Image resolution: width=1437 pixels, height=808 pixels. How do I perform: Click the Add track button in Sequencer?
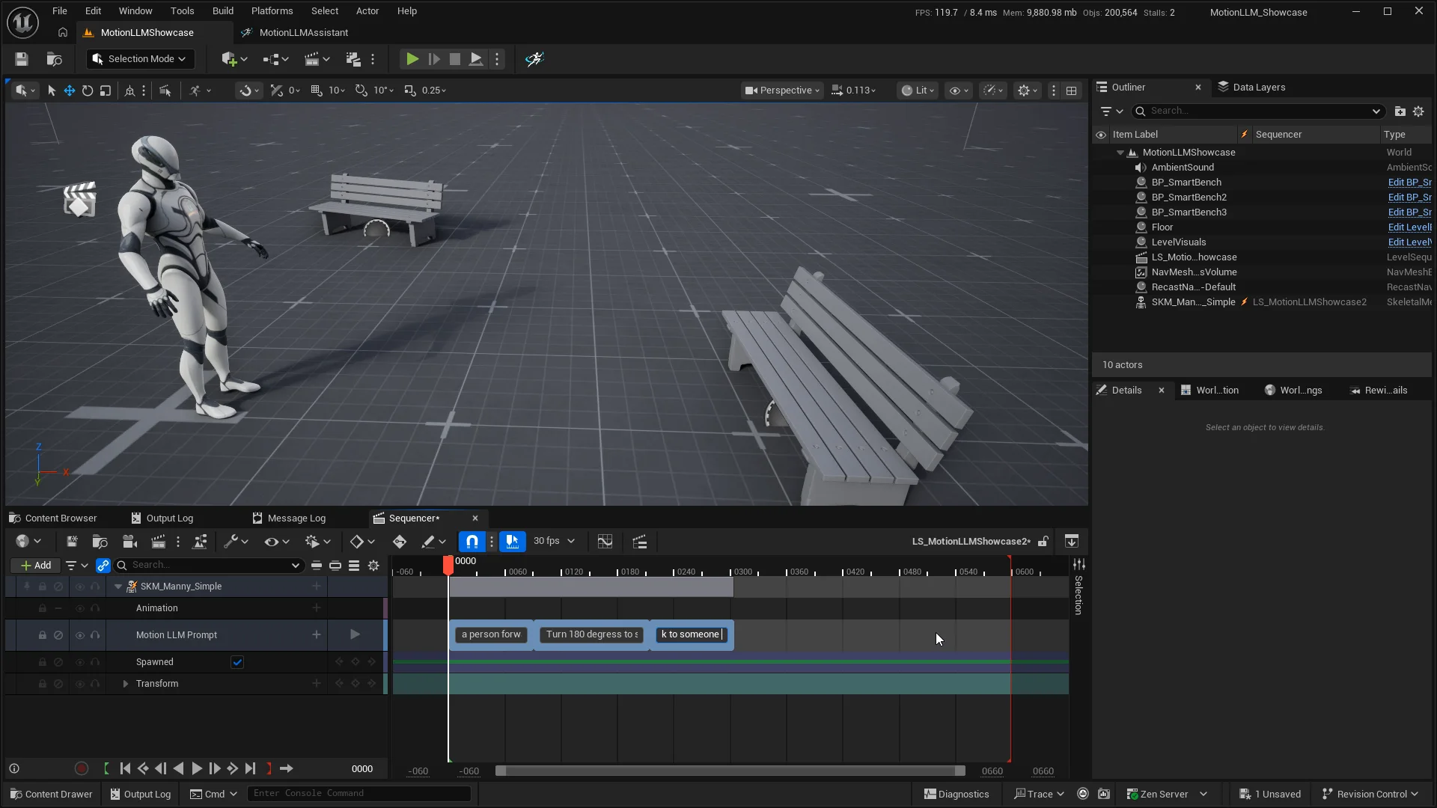point(35,566)
